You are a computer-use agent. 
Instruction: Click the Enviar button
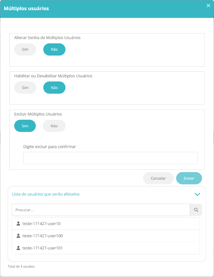(x=189, y=178)
